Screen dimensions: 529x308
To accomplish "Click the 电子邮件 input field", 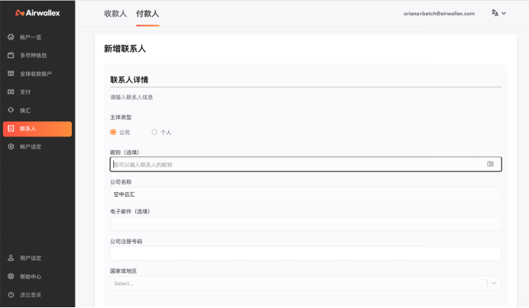I will [x=306, y=224].
